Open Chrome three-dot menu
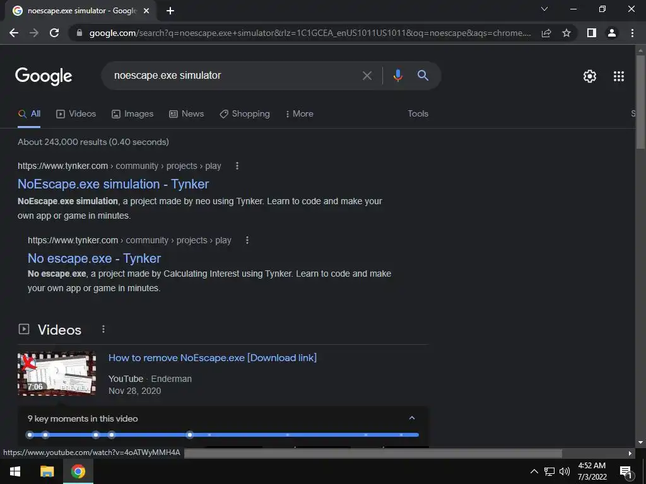Screen dimensions: 646x484 pyautogui.click(x=632, y=33)
